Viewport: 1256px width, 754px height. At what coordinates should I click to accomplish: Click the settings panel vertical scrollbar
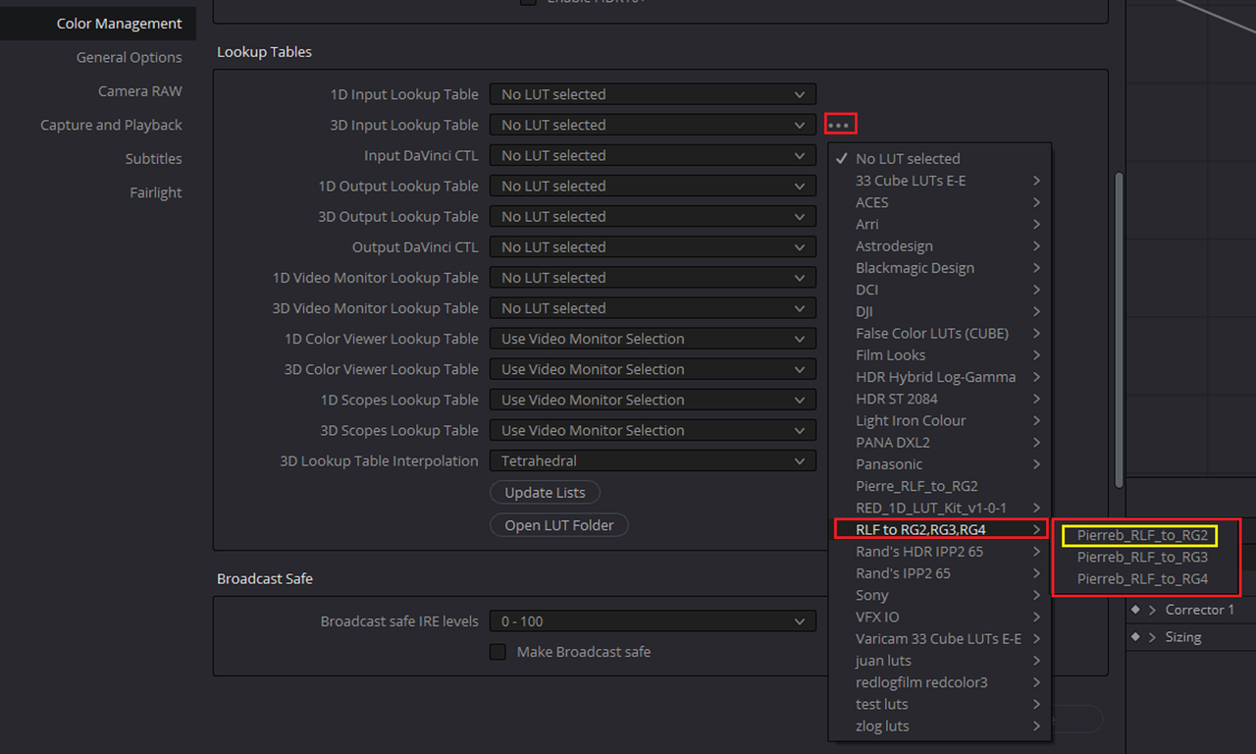pyautogui.click(x=1119, y=331)
